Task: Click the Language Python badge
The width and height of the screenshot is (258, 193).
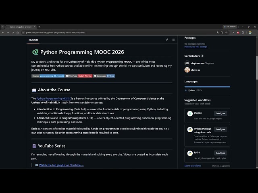Action: tap(104, 76)
